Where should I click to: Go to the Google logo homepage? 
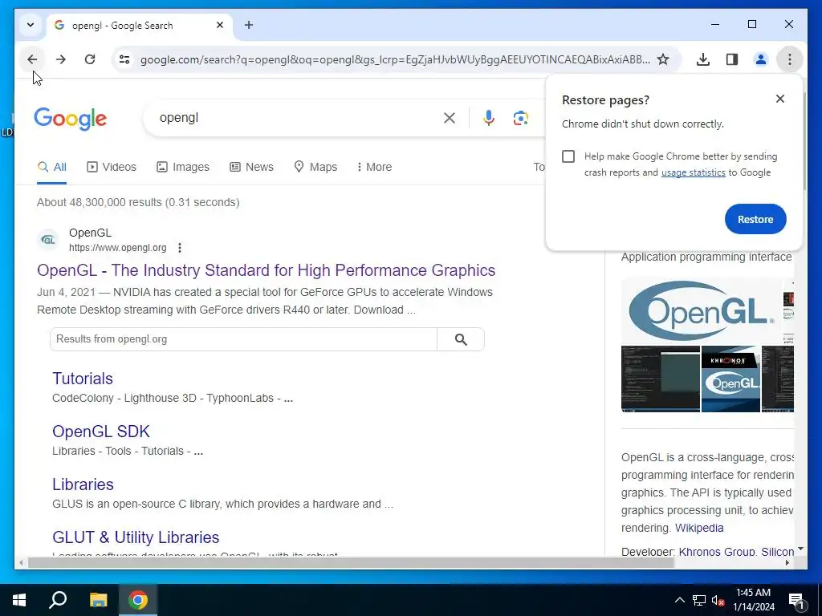(71, 119)
